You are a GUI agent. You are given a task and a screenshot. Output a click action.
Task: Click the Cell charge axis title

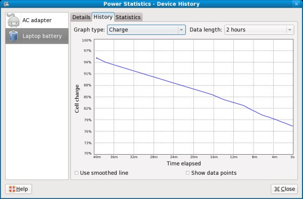[77, 99]
